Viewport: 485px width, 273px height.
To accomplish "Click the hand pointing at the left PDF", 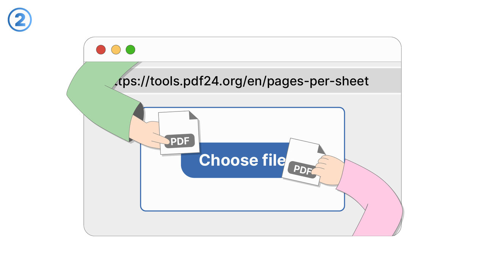I will pyautogui.click(x=146, y=133).
